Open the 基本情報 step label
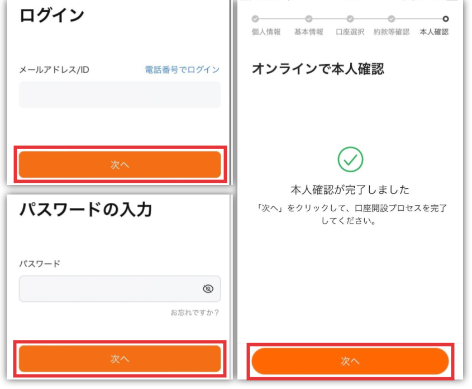The height and width of the screenshot is (389, 472). [309, 32]
